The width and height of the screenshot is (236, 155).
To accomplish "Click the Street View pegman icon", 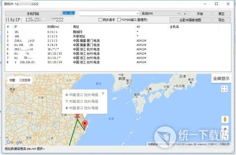I will 225,119.
